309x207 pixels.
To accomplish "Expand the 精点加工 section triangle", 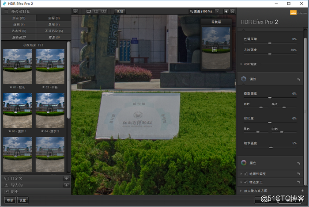I will coord(241,182).
